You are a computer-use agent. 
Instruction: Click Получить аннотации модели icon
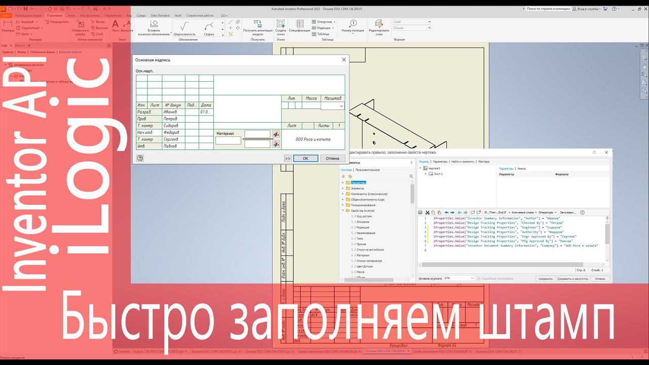coord(258,27)
